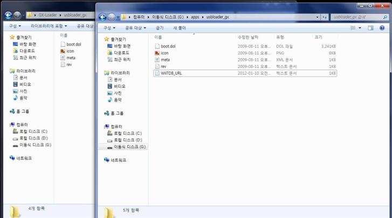Open the 구성 dropdown in the front window
This screenshot has width=392, height=218.
coord(109,27)
